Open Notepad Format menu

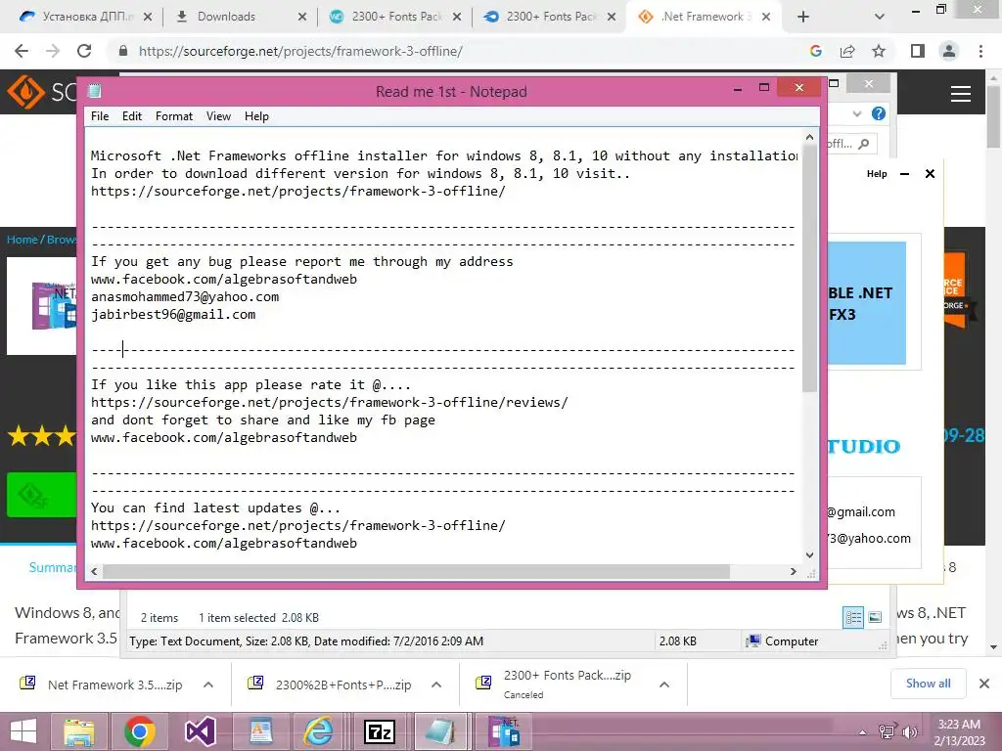point(174,116)
